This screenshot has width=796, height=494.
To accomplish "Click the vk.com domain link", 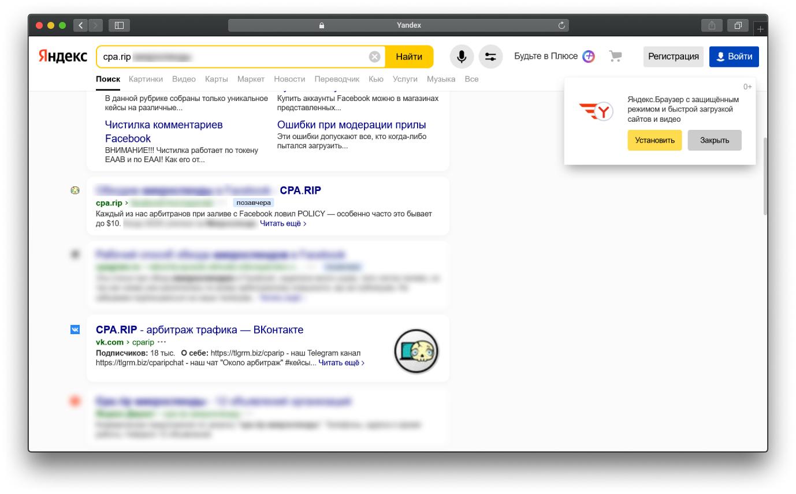I will [x=110, y=342].
